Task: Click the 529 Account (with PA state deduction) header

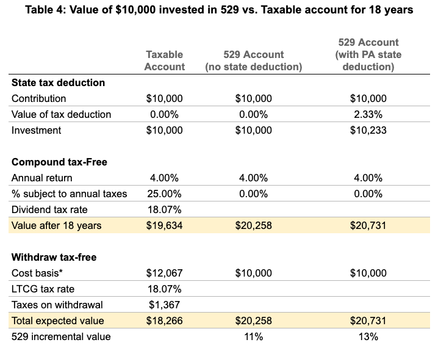Action: [368, 54]
